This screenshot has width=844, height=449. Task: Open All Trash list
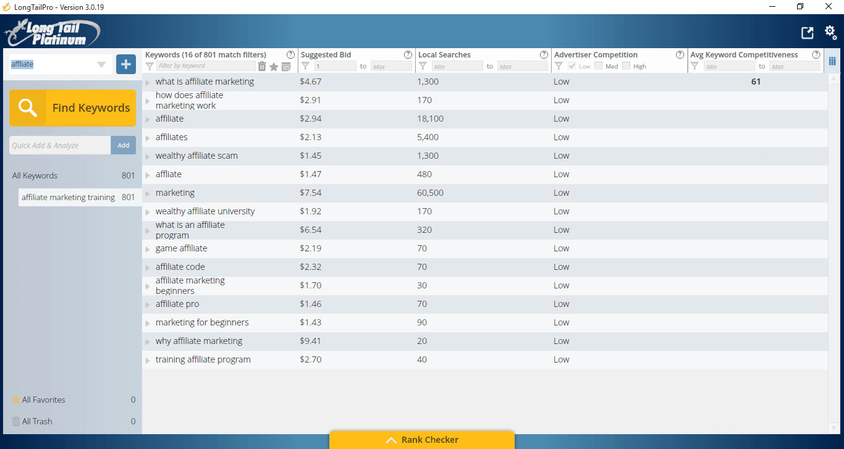point(73,421)
